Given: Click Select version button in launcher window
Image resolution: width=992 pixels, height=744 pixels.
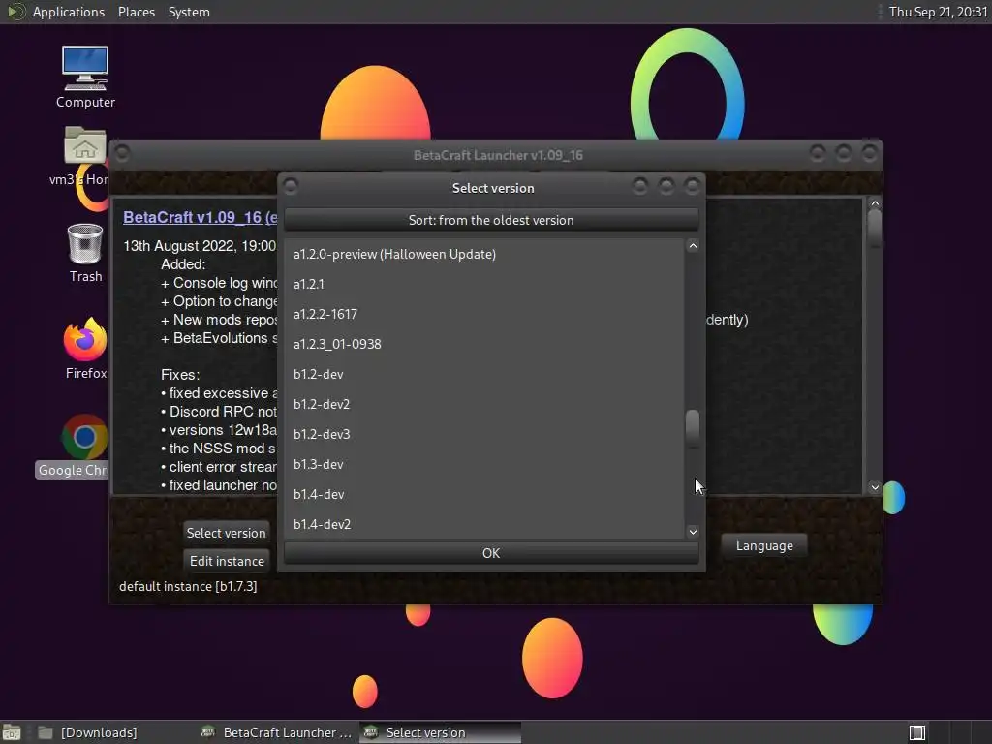Looking at the screenshot, I should click(226, 533).
